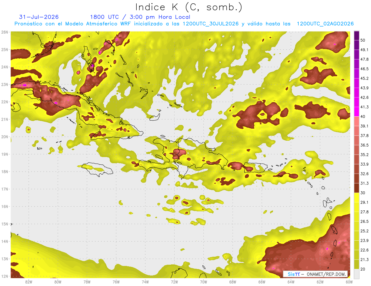
Task: Click the '50' colorbar value
Action: [x=363, y=40]
